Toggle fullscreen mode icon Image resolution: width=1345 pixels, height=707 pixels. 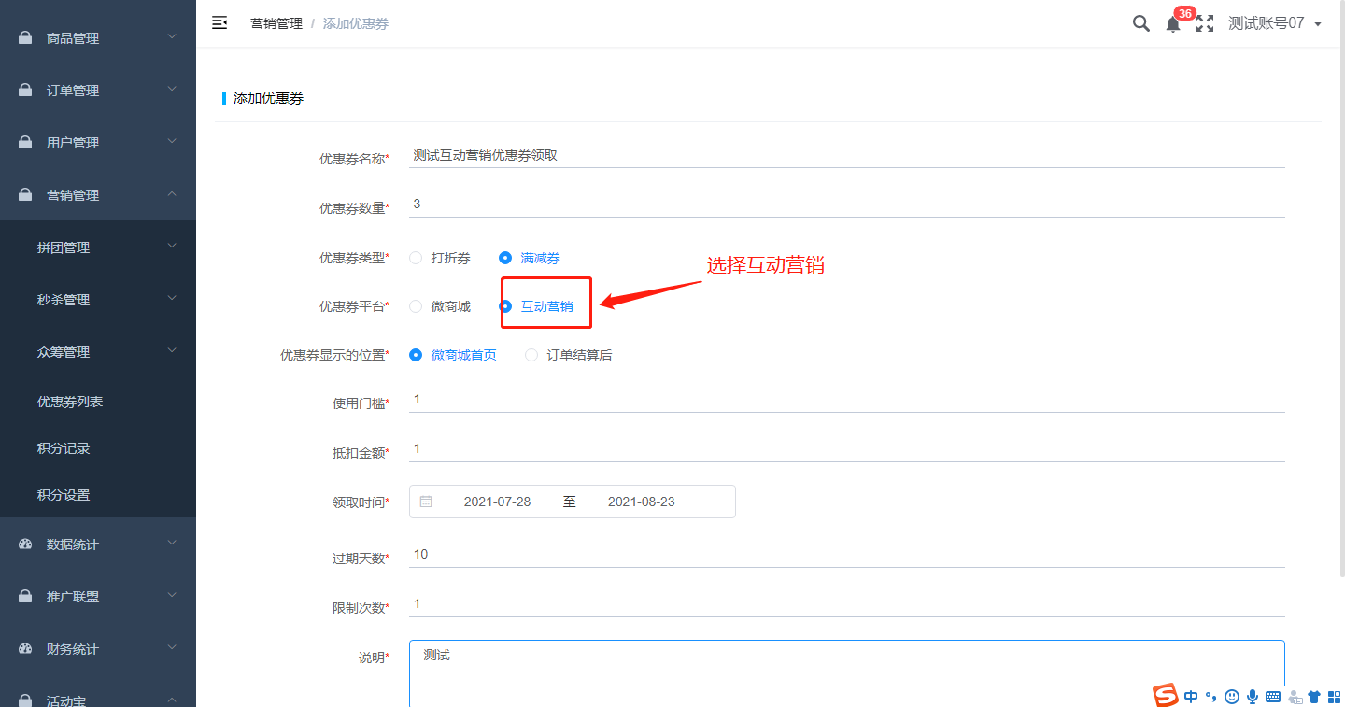click(1205, 24)
